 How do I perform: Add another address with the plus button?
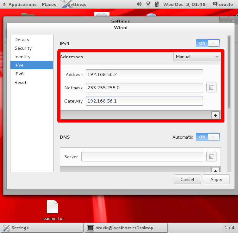coord(216,116)
